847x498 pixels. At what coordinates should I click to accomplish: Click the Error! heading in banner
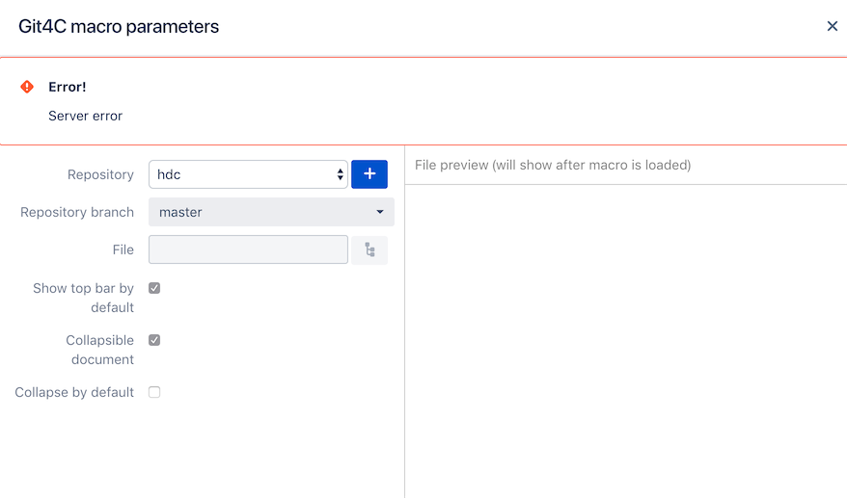coord(68,87)
